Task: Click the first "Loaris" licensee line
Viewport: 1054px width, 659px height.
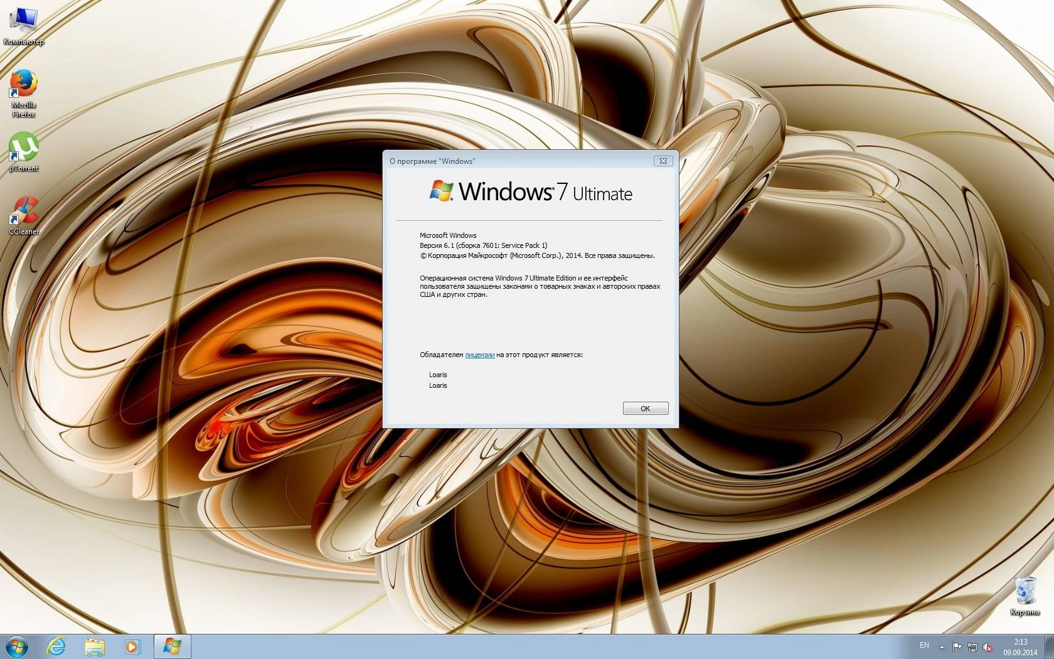Action: point(438,375)
